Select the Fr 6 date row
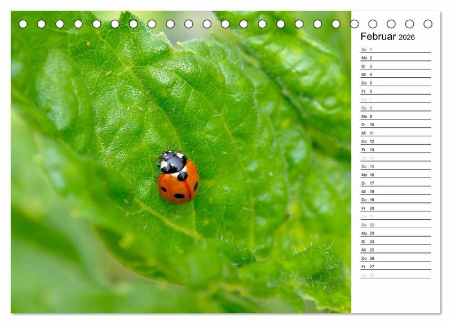Image resolution: width=451 pixels, height=324 pixels. (x=396, y=91)
